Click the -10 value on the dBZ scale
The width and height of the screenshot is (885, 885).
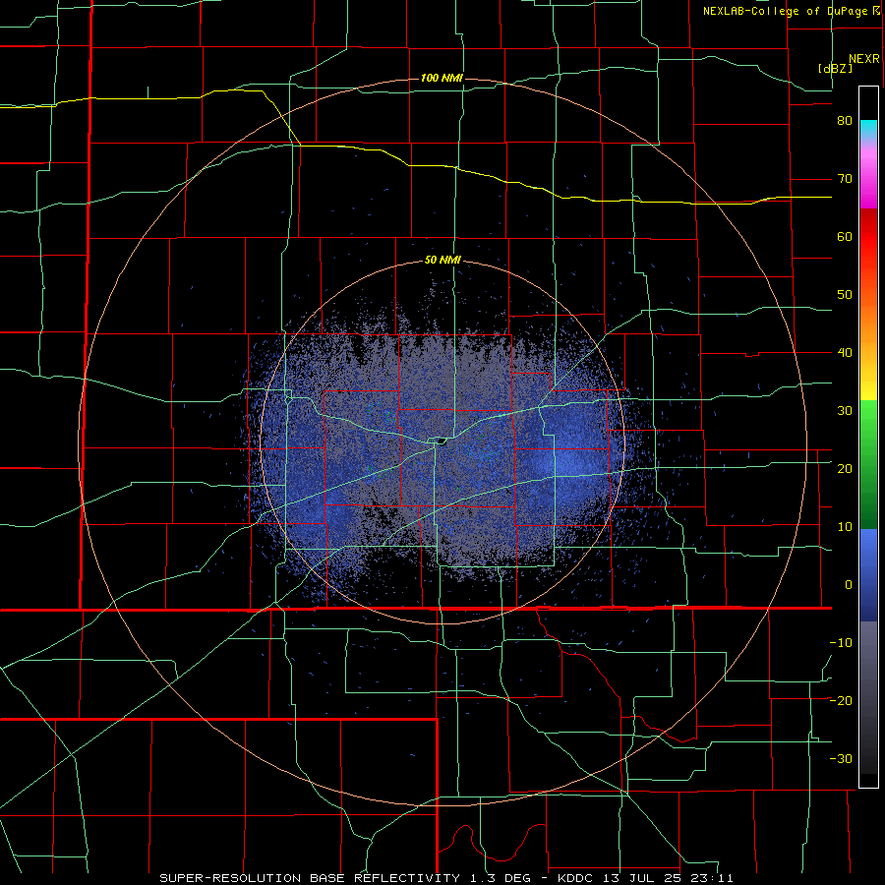point(841,642)
